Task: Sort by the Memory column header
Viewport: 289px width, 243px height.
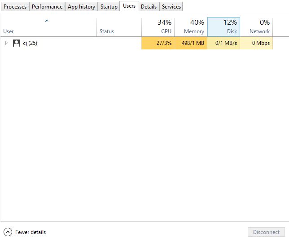Action: pos(191,27)
